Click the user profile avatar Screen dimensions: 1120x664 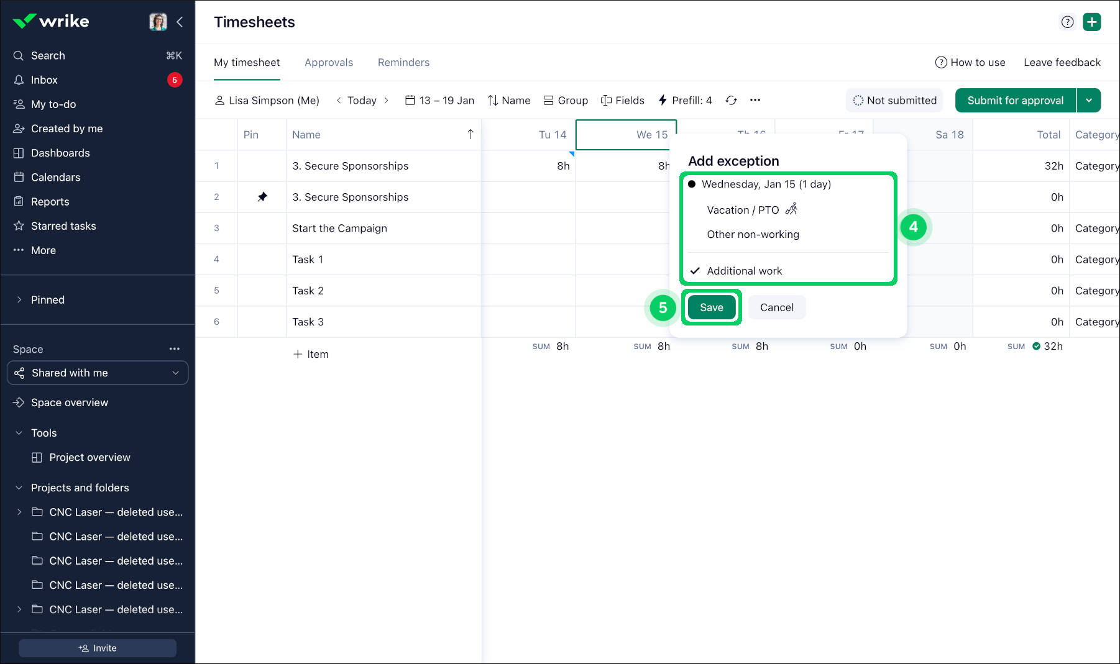tap(158, 22)
